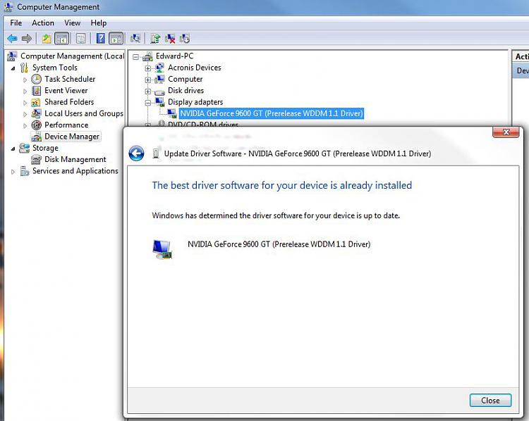Click the blue Help question mark icon
Screen dimensions: 529x421
[101, 39]
